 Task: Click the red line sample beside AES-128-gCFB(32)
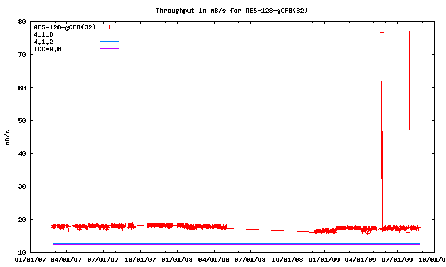click(110, 27)
